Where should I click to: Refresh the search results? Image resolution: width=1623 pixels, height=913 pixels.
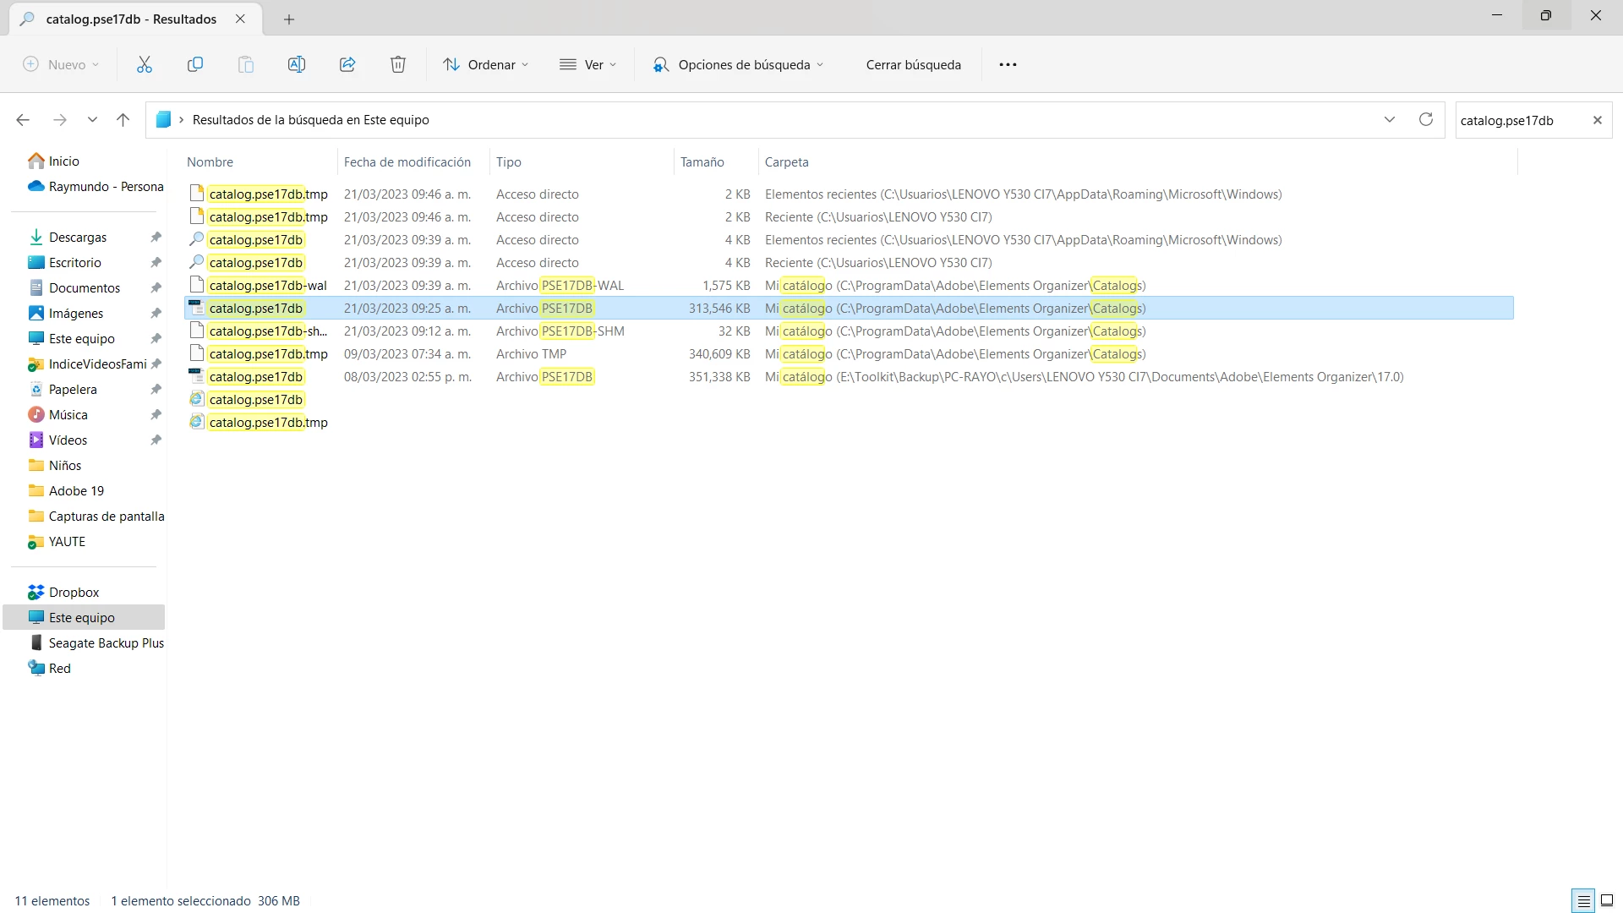(1426, 119)
